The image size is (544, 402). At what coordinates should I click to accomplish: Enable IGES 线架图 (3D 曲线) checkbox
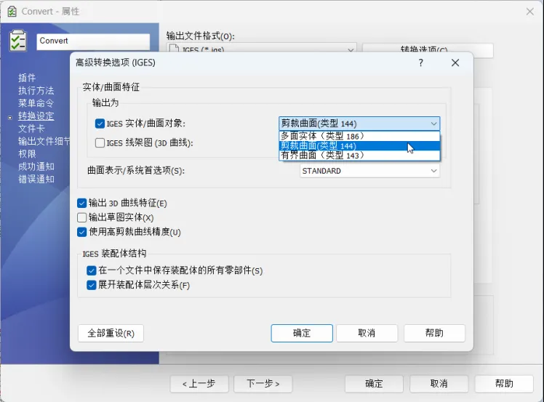(100, 143)
